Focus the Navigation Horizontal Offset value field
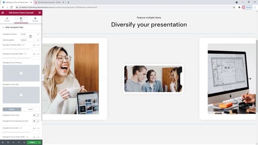This screenshot has width=258, height=145. click(x=36, y=58)
